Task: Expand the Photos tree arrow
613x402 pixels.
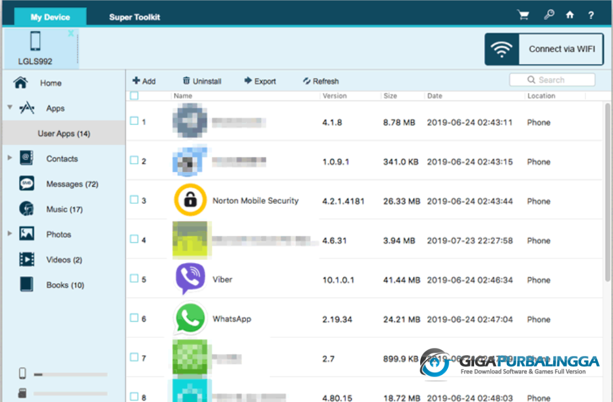Action: (x=9, y=233)
